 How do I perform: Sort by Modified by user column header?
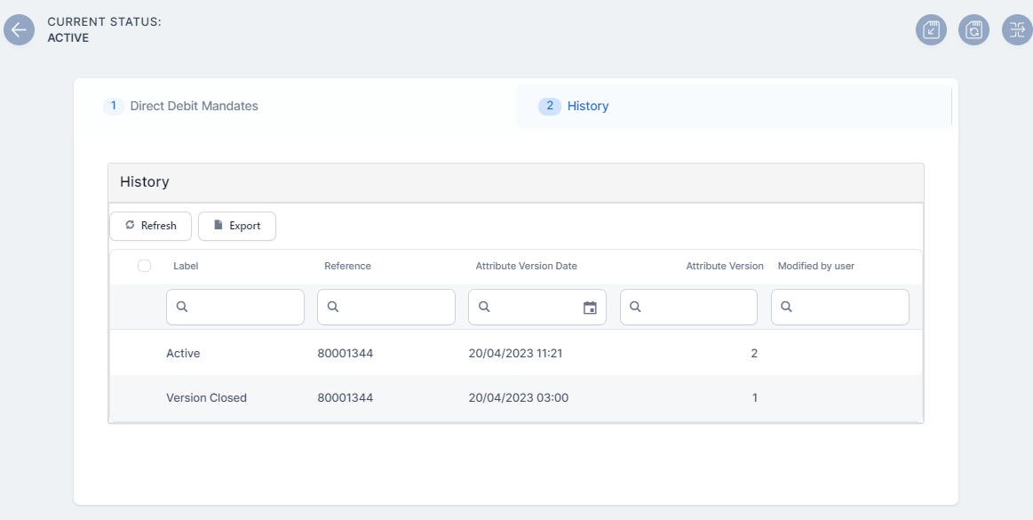[815, 266]
